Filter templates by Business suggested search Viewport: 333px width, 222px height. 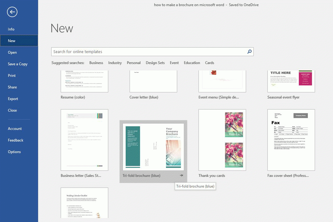click(x=96, y=63)
